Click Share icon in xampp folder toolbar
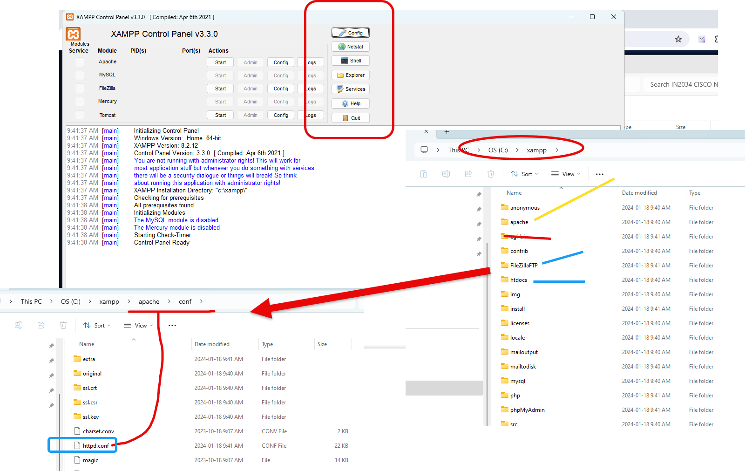 coord(468,174)
